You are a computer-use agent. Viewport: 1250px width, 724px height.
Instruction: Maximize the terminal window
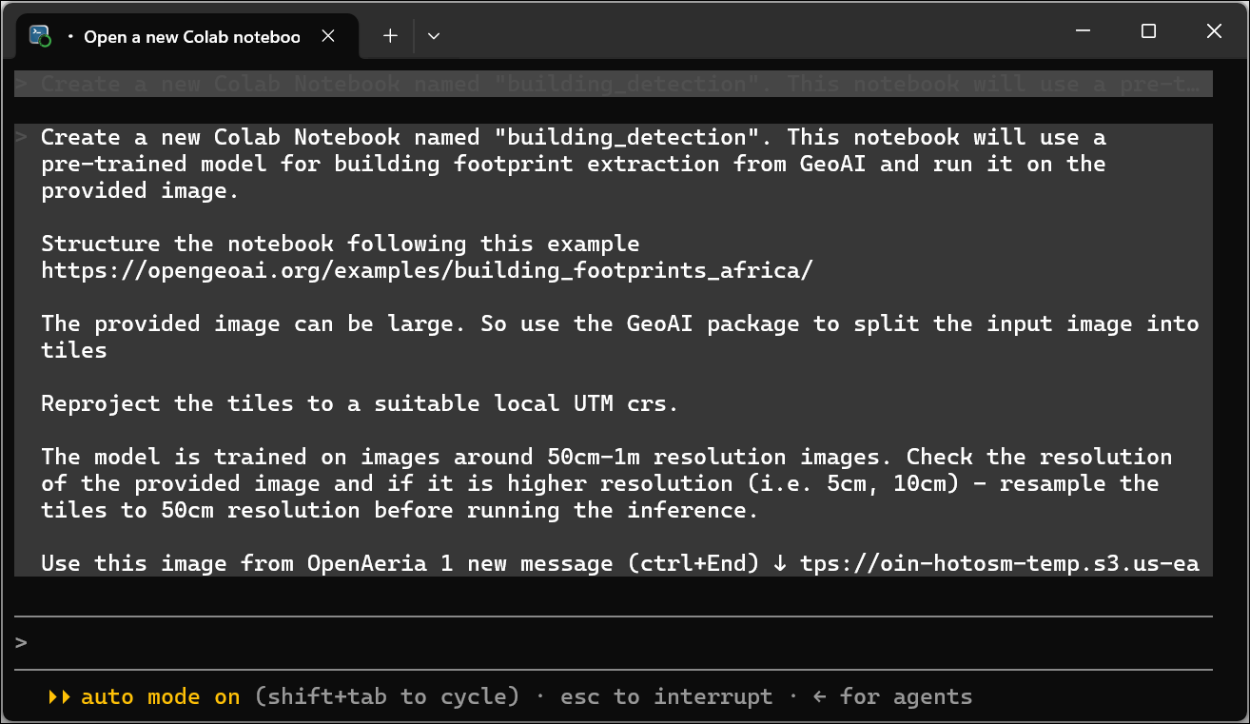[1148, 31]
